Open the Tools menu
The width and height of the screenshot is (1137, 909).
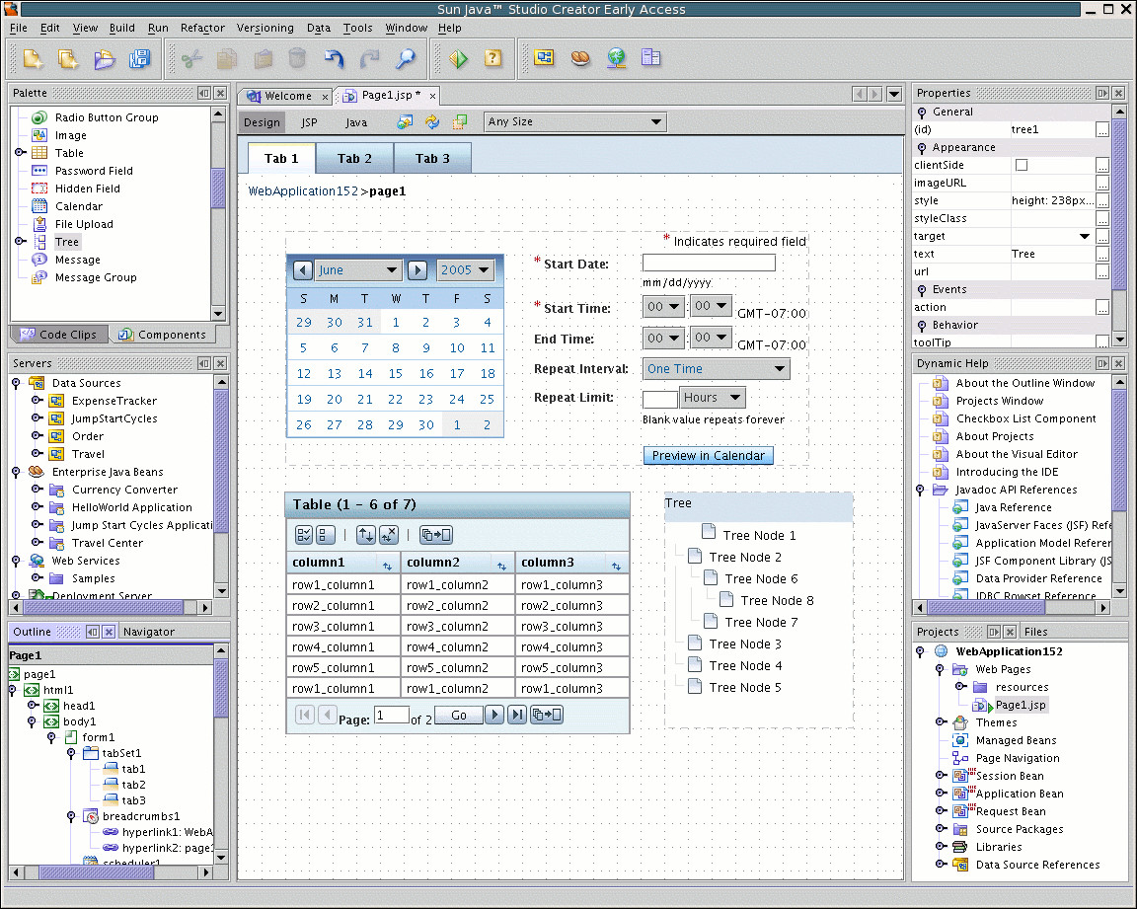(357, 28)
